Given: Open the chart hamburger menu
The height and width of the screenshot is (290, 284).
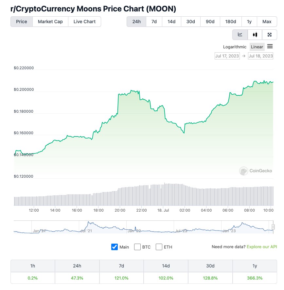Looking at the screenshot, I should pos(270,46).
